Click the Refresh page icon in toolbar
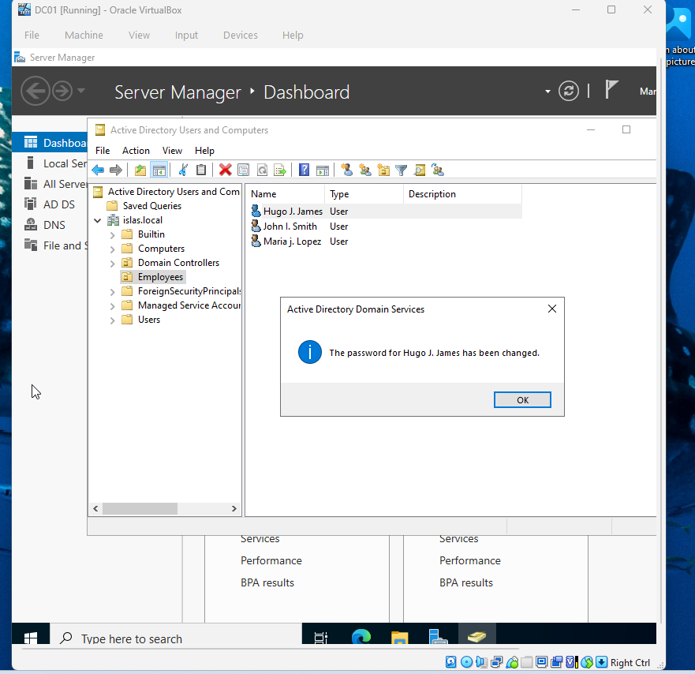The height and width of the screenshot is (674, 695). (262, 170)
